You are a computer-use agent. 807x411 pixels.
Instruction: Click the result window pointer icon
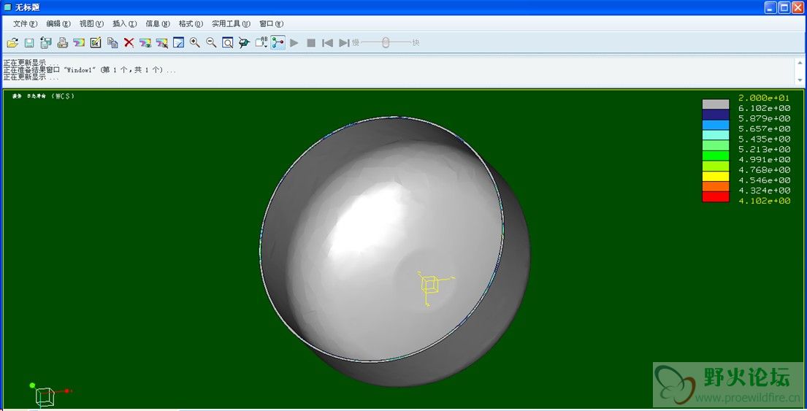click(x=161, y=42)
